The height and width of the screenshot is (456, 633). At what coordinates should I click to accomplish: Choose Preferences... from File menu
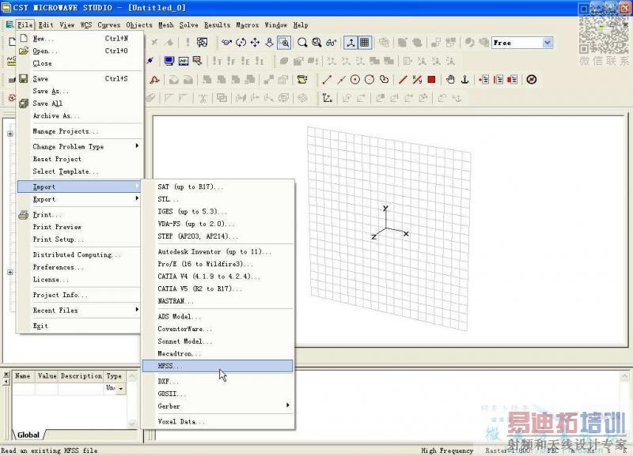tap(80, 267)
